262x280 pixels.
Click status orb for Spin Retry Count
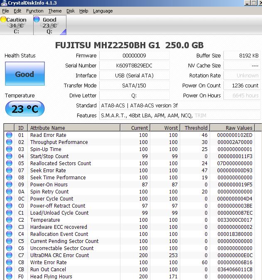(9, 191)
